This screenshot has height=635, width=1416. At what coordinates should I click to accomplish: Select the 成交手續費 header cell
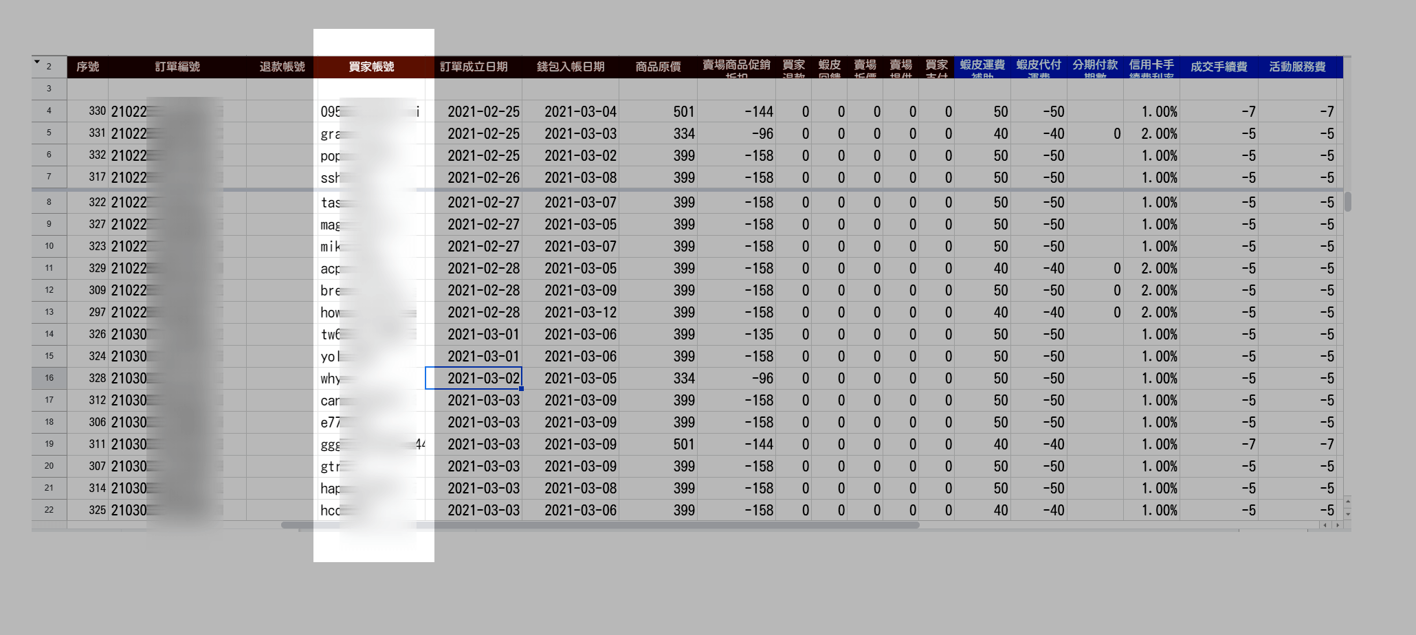click(1218, 67)
